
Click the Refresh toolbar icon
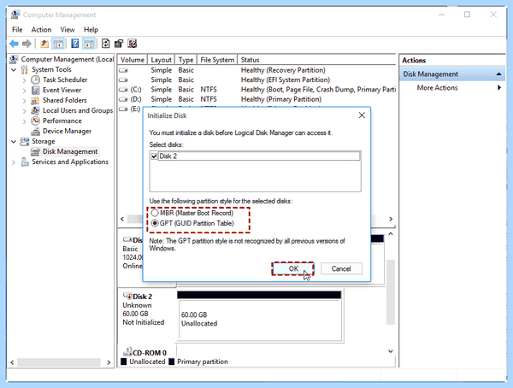point(105,44)
